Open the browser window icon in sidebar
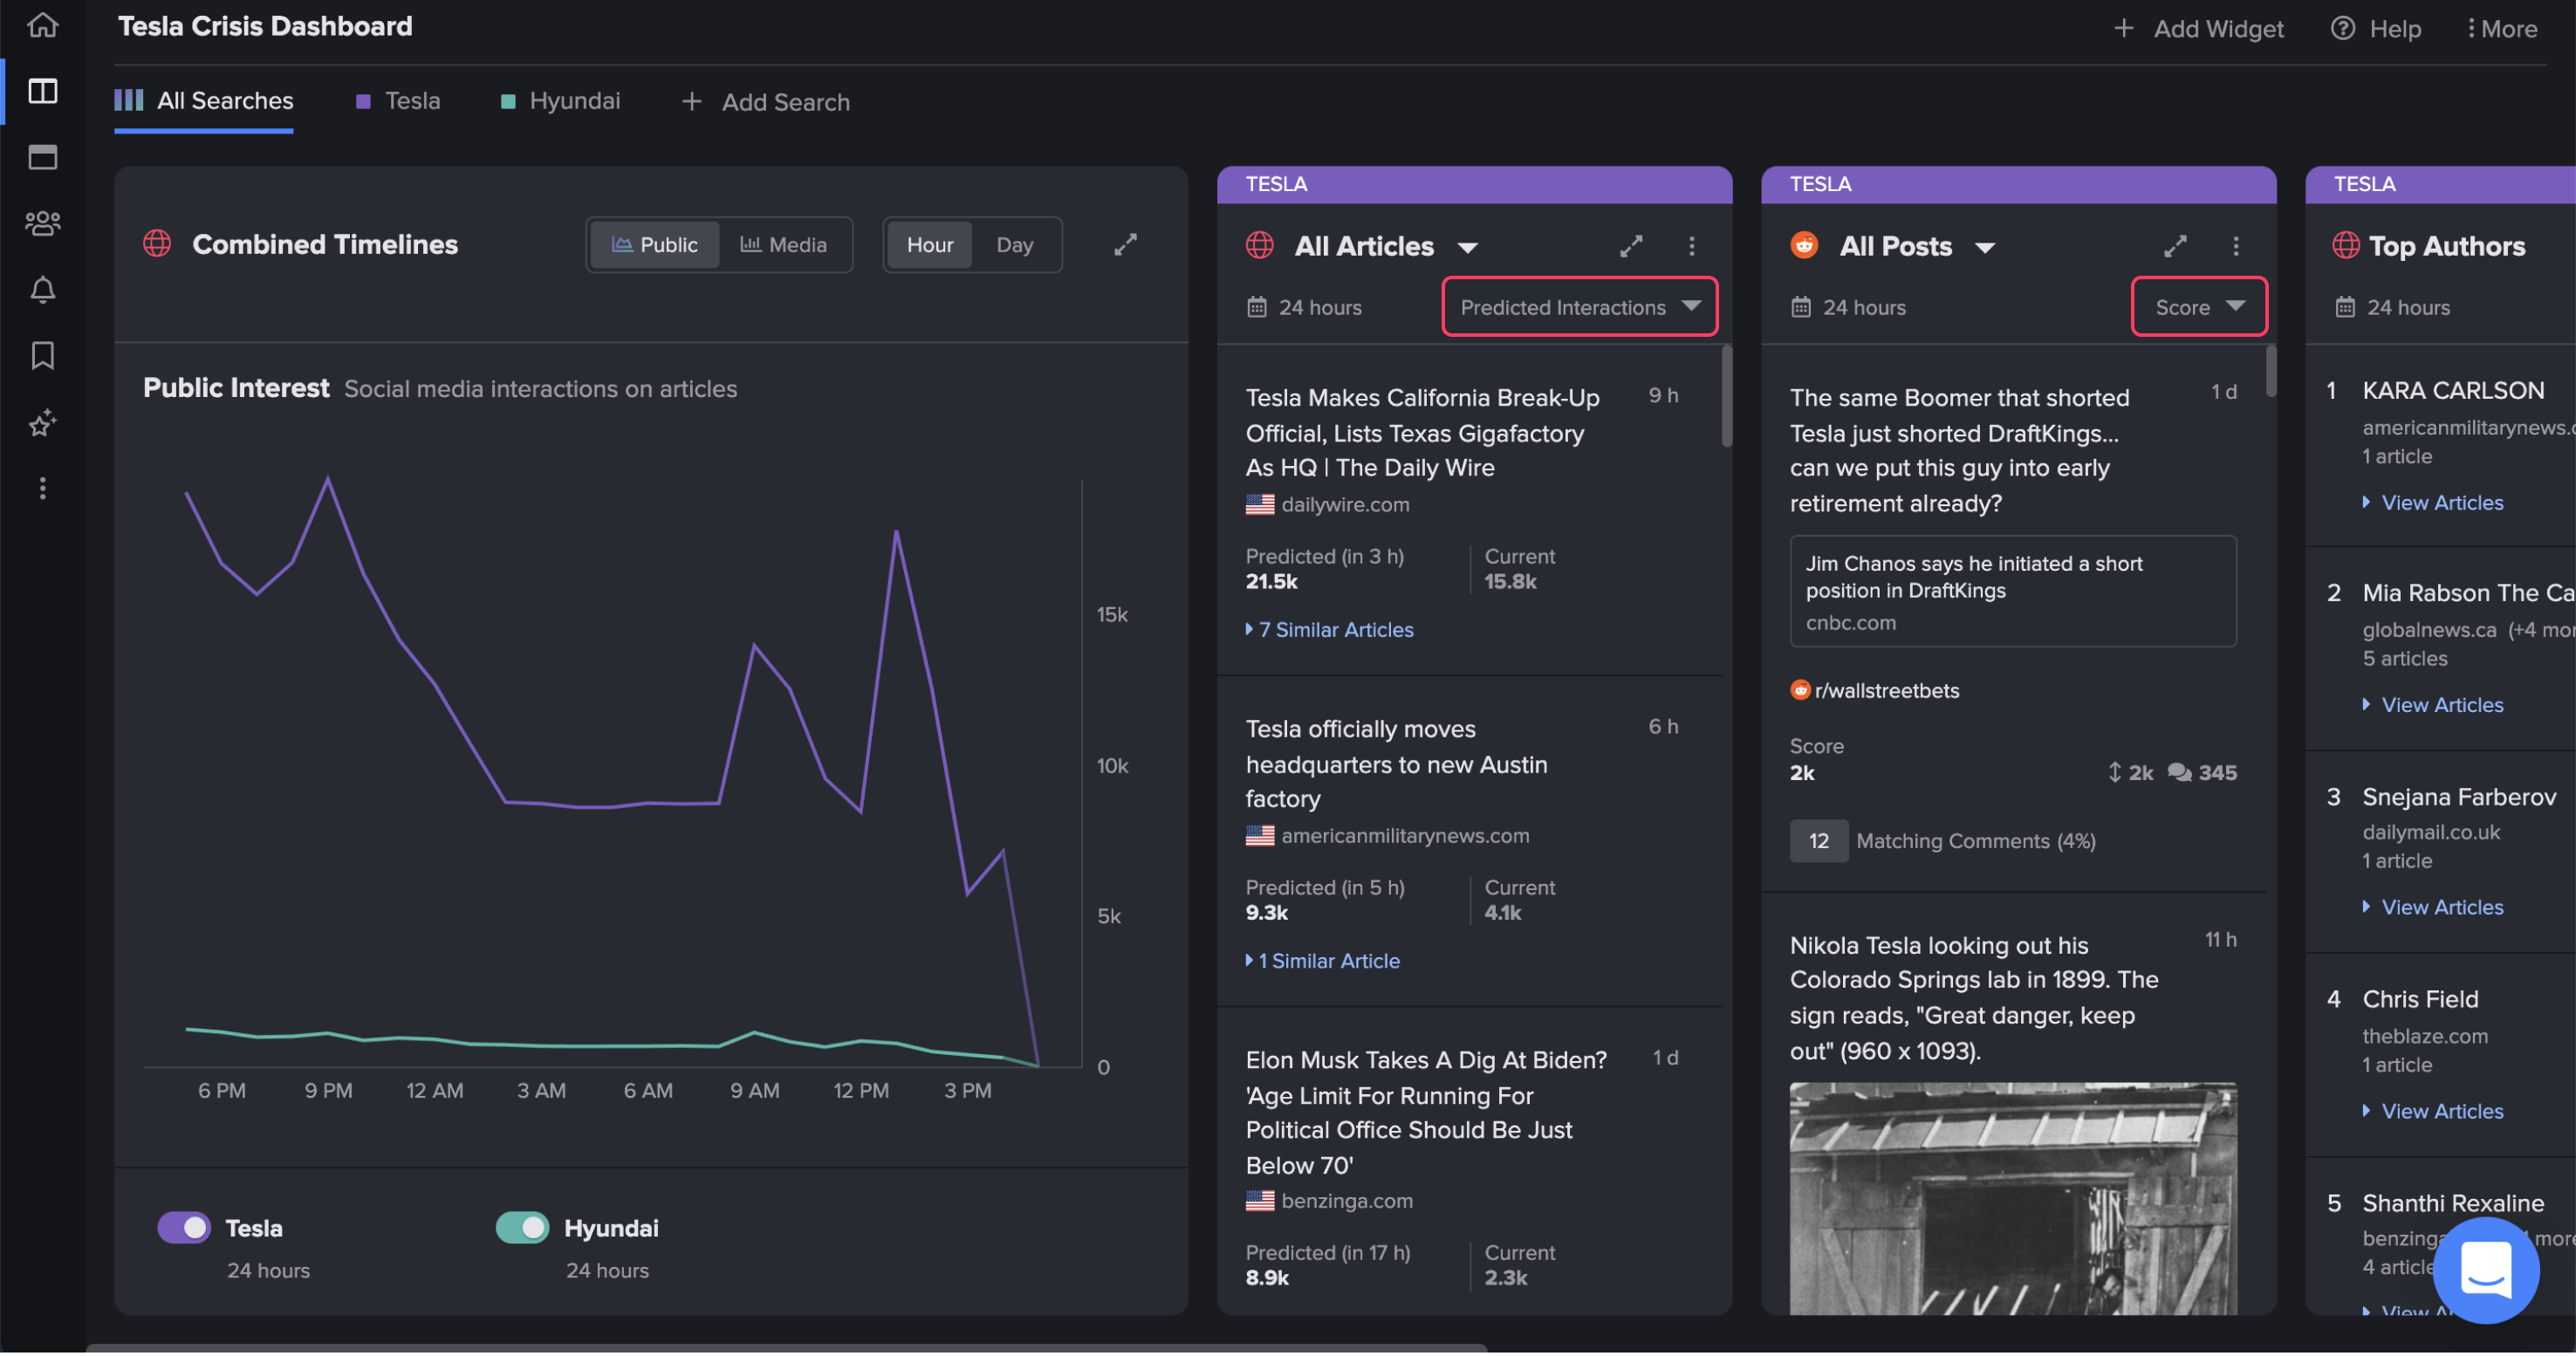The width and height of the screenshot is (2576, 1356). (42, 157)
